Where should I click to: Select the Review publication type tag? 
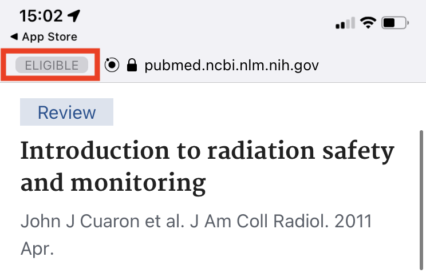[66, 112]
